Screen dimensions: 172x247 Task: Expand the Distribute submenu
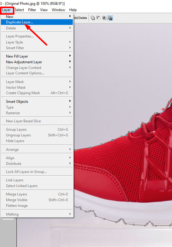(x=37, y=163)
